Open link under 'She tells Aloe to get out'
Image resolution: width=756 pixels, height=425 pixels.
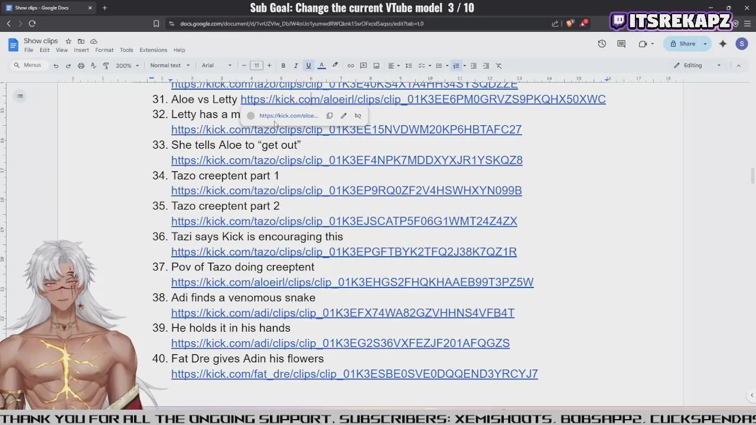point(347,160)
